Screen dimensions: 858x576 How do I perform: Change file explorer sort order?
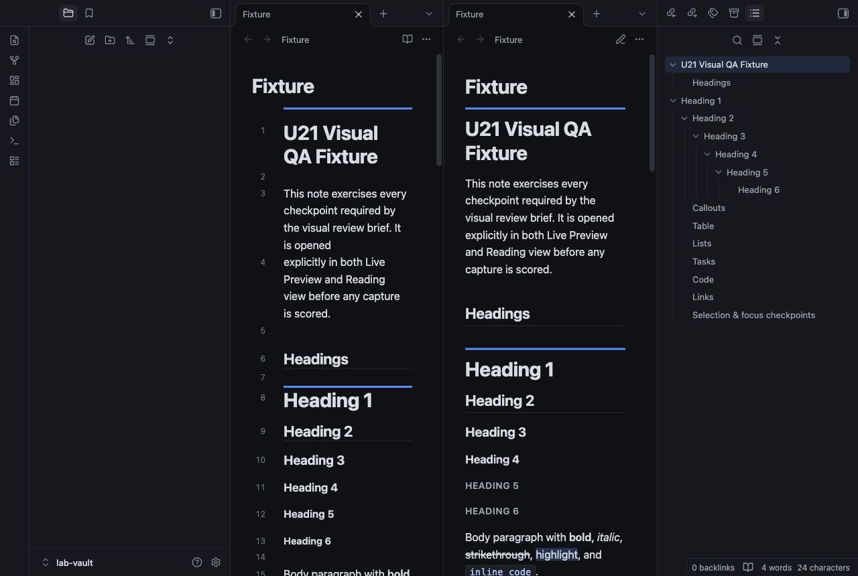click(130, 40)
